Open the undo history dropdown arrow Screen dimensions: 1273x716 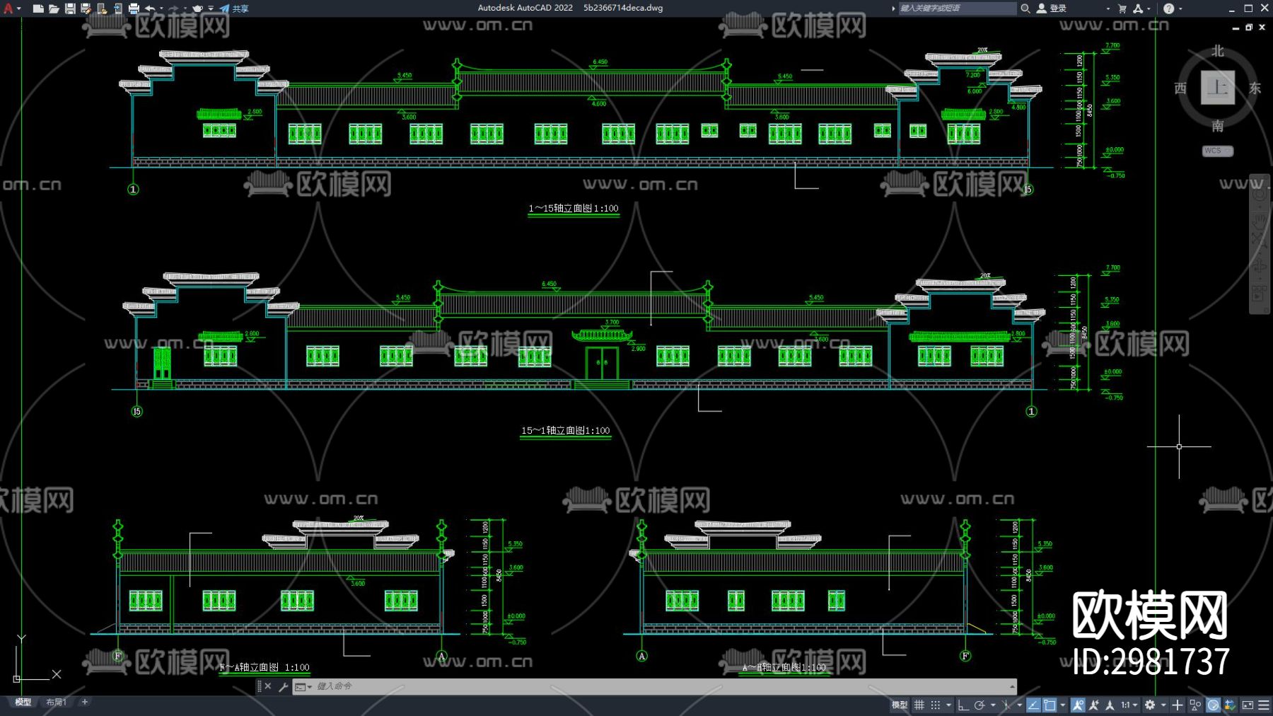point(161,8)
